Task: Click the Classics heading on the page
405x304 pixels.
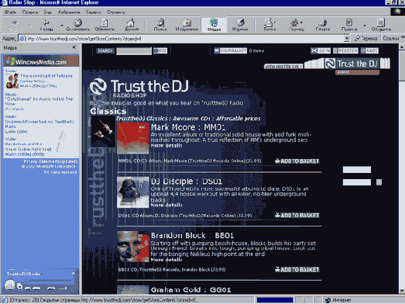Action: tap(108, 111)
